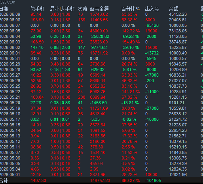Click balance value 45152.23

(x=178, y=14)
